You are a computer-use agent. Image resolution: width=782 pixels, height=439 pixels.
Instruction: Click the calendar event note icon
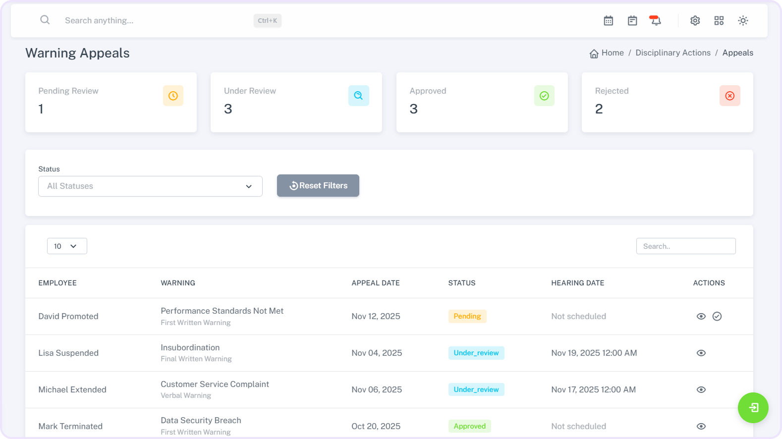[x=632, y=20]
